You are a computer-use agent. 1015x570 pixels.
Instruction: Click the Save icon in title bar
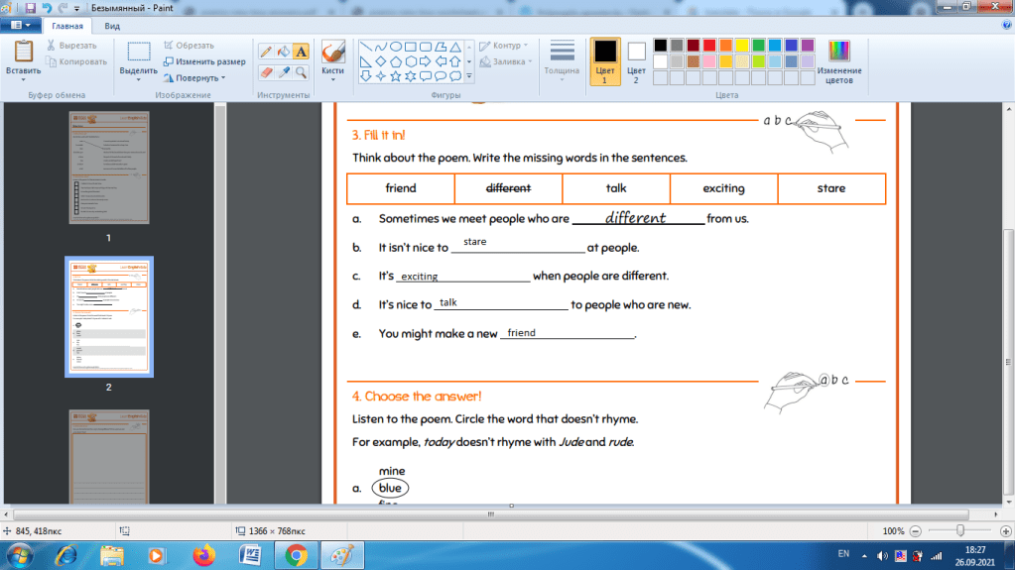(x=30, y=7)
